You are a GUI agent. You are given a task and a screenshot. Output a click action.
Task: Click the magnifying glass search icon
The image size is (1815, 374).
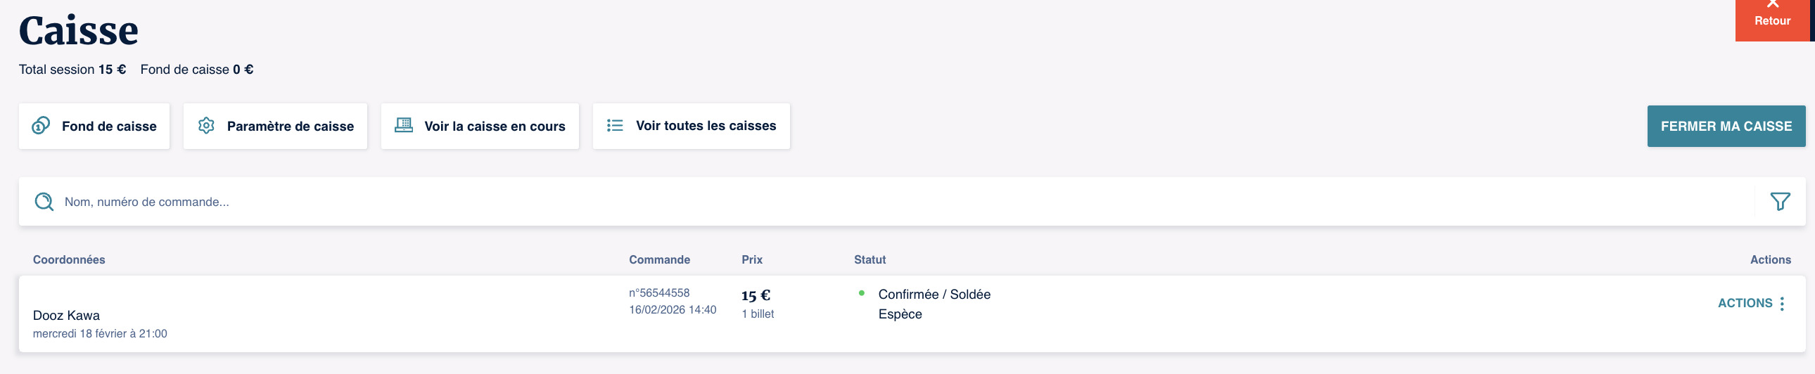pyautogui.click(x=44, y=202)
